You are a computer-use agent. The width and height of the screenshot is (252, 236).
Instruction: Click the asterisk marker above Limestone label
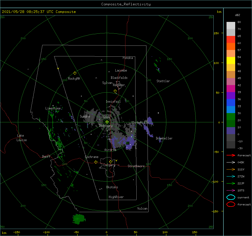coord(53,106)
